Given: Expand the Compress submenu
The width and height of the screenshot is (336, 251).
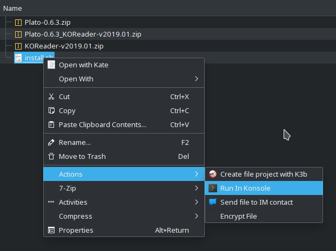Looking at the screenshot, I should pyautogui.click(x=196, y=217).
